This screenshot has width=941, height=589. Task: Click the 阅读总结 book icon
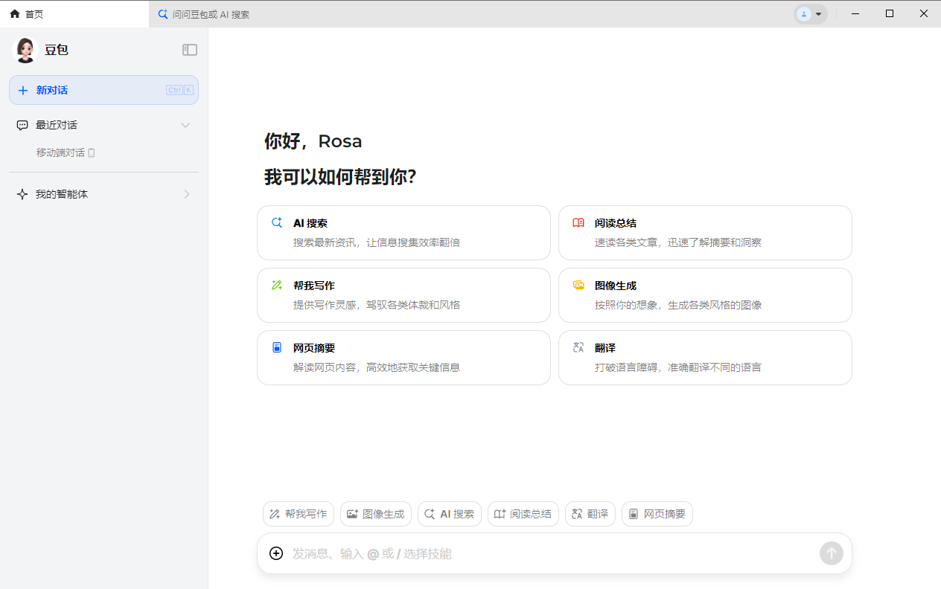578,222
